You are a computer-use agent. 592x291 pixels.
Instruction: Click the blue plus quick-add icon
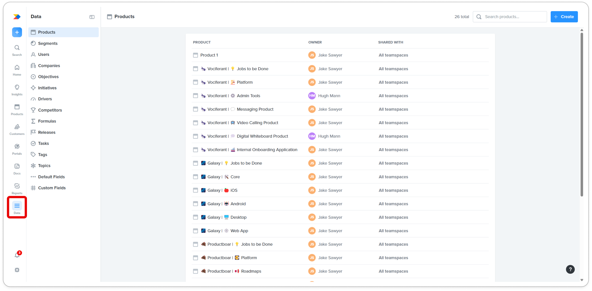pyautogui.click(x=17, y=32)
